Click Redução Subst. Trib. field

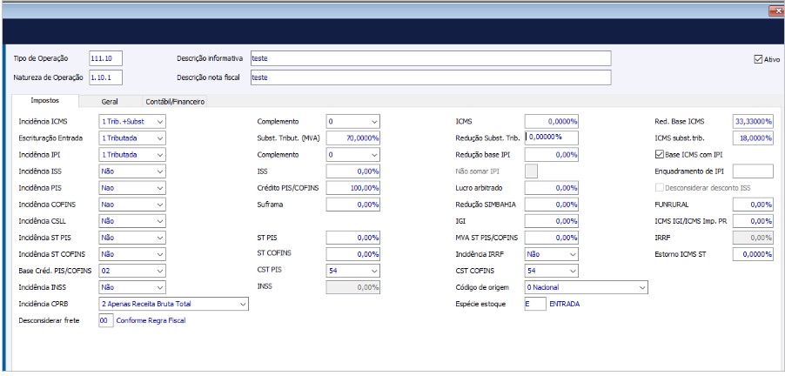(552, 138)
